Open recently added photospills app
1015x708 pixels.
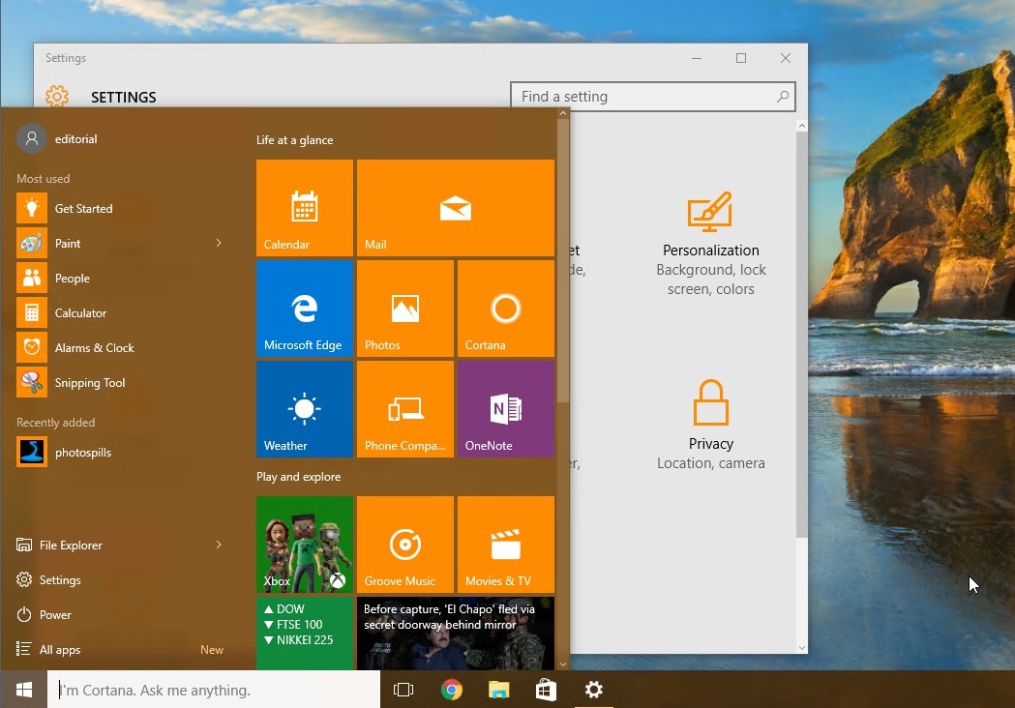(x=120, y=453)
